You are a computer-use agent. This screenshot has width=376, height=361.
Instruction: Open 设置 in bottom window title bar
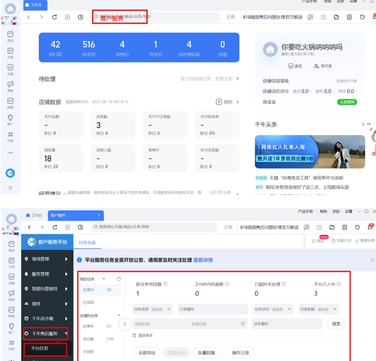click(x=349, y=211)
